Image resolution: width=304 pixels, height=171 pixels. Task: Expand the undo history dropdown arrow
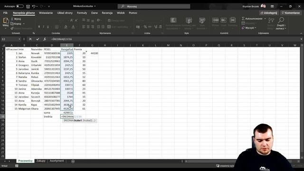point(37,6)
